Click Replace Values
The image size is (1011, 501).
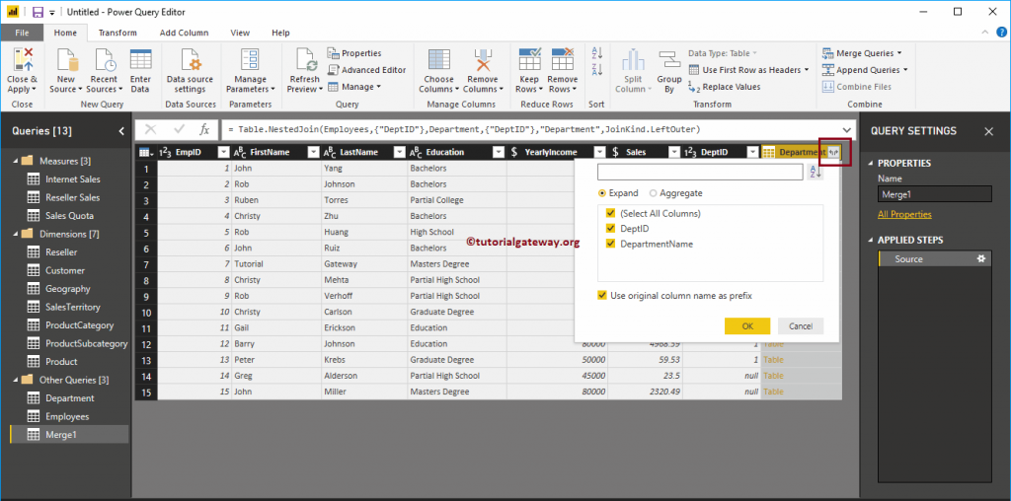tap(724, 86)
